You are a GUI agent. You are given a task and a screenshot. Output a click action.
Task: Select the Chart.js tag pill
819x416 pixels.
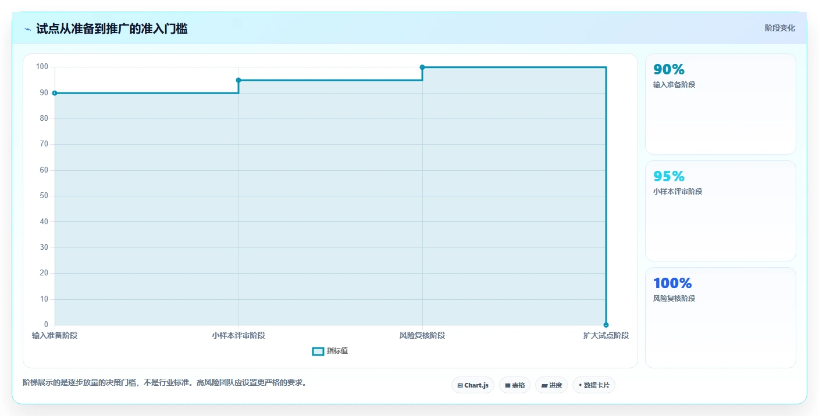[473, 385]
